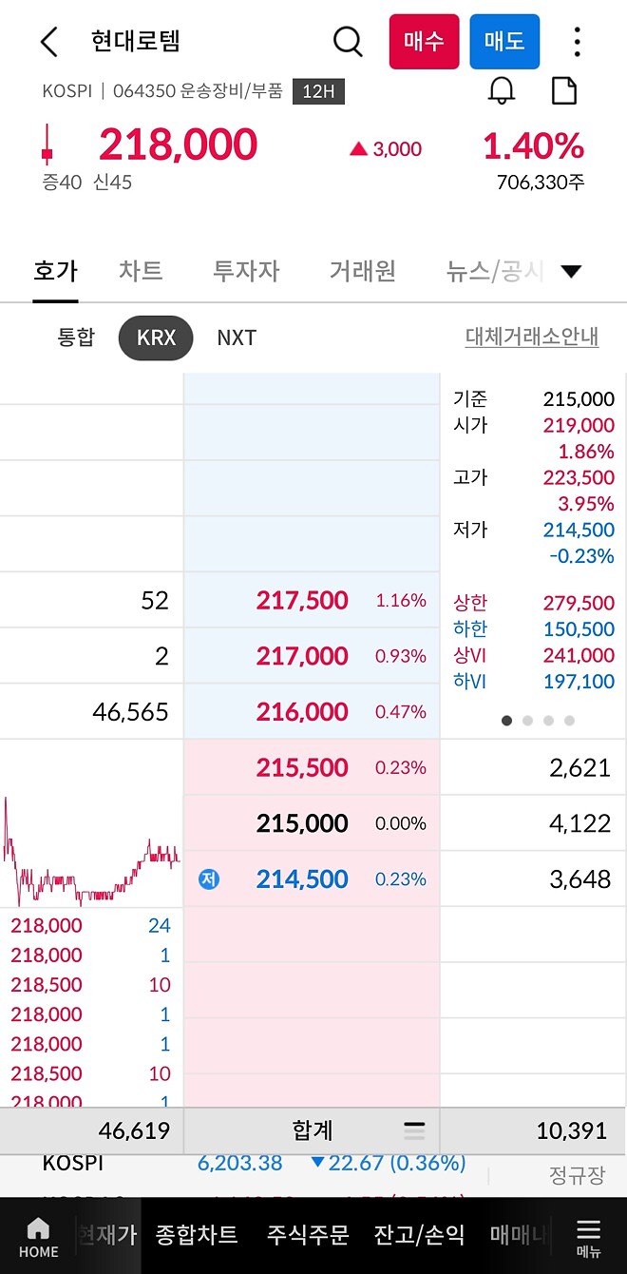Open the stock search icon
Image resolution: width=627 pixels, height=1274 pixels.
pos(347,42)
